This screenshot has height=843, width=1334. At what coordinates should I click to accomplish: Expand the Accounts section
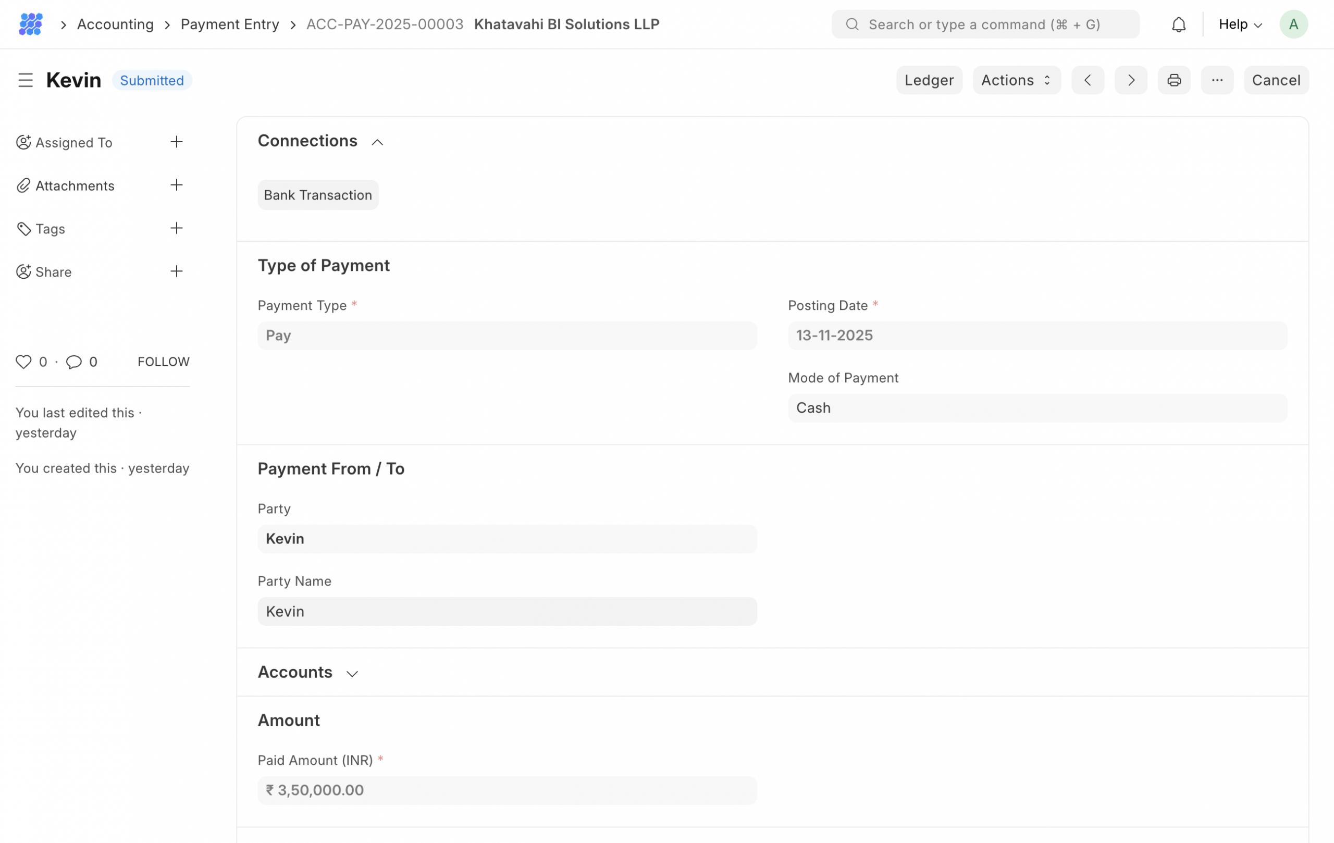click(352, 674)
